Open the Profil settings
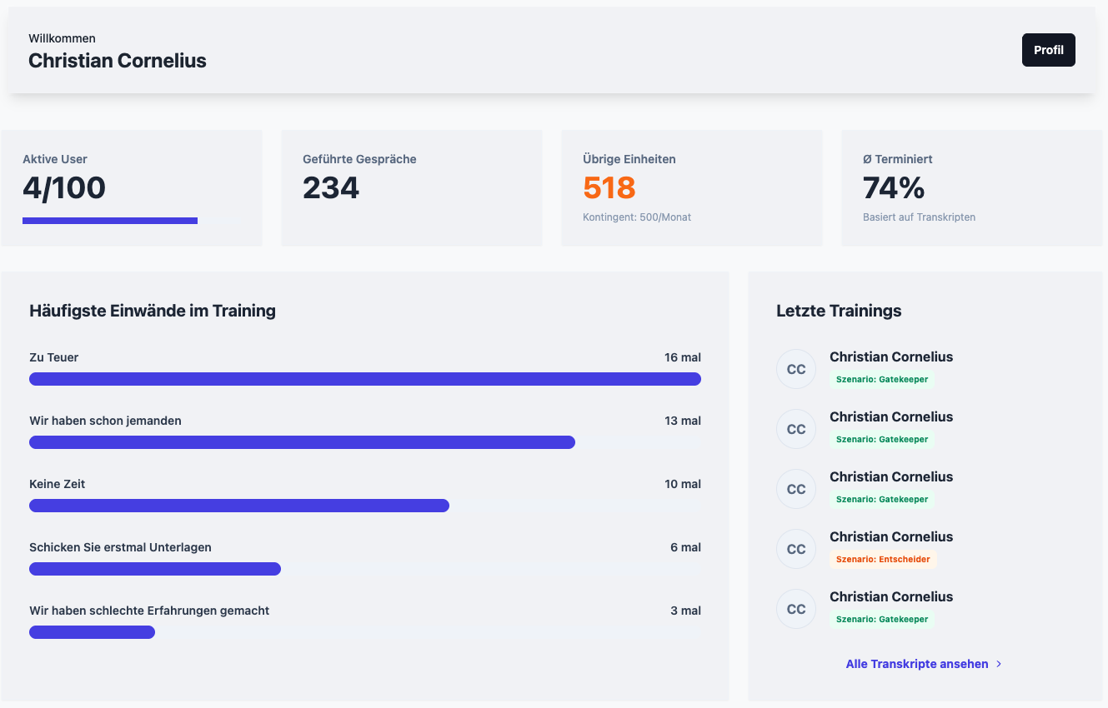The image size is (1108, 708). (1048, 49)
